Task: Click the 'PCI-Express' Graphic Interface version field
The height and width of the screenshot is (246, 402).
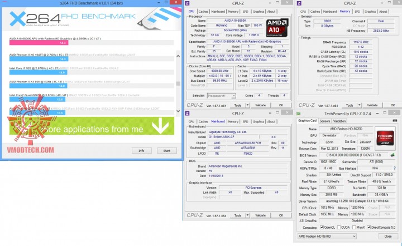Action: (253, 188)
